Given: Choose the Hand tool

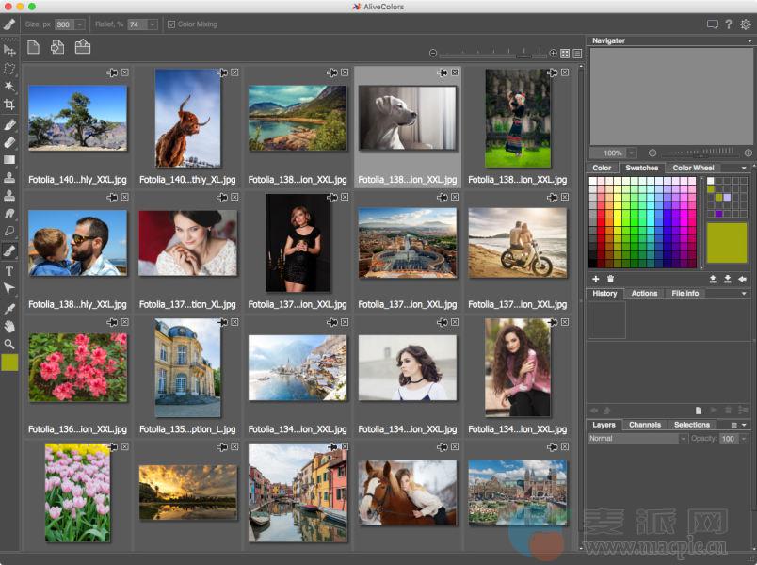Looking at the screenshot, I should pyautogui.click(x=9, y=326).
